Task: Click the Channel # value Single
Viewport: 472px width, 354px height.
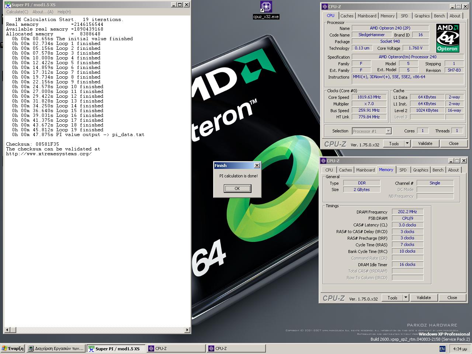Action: point(435,183)
